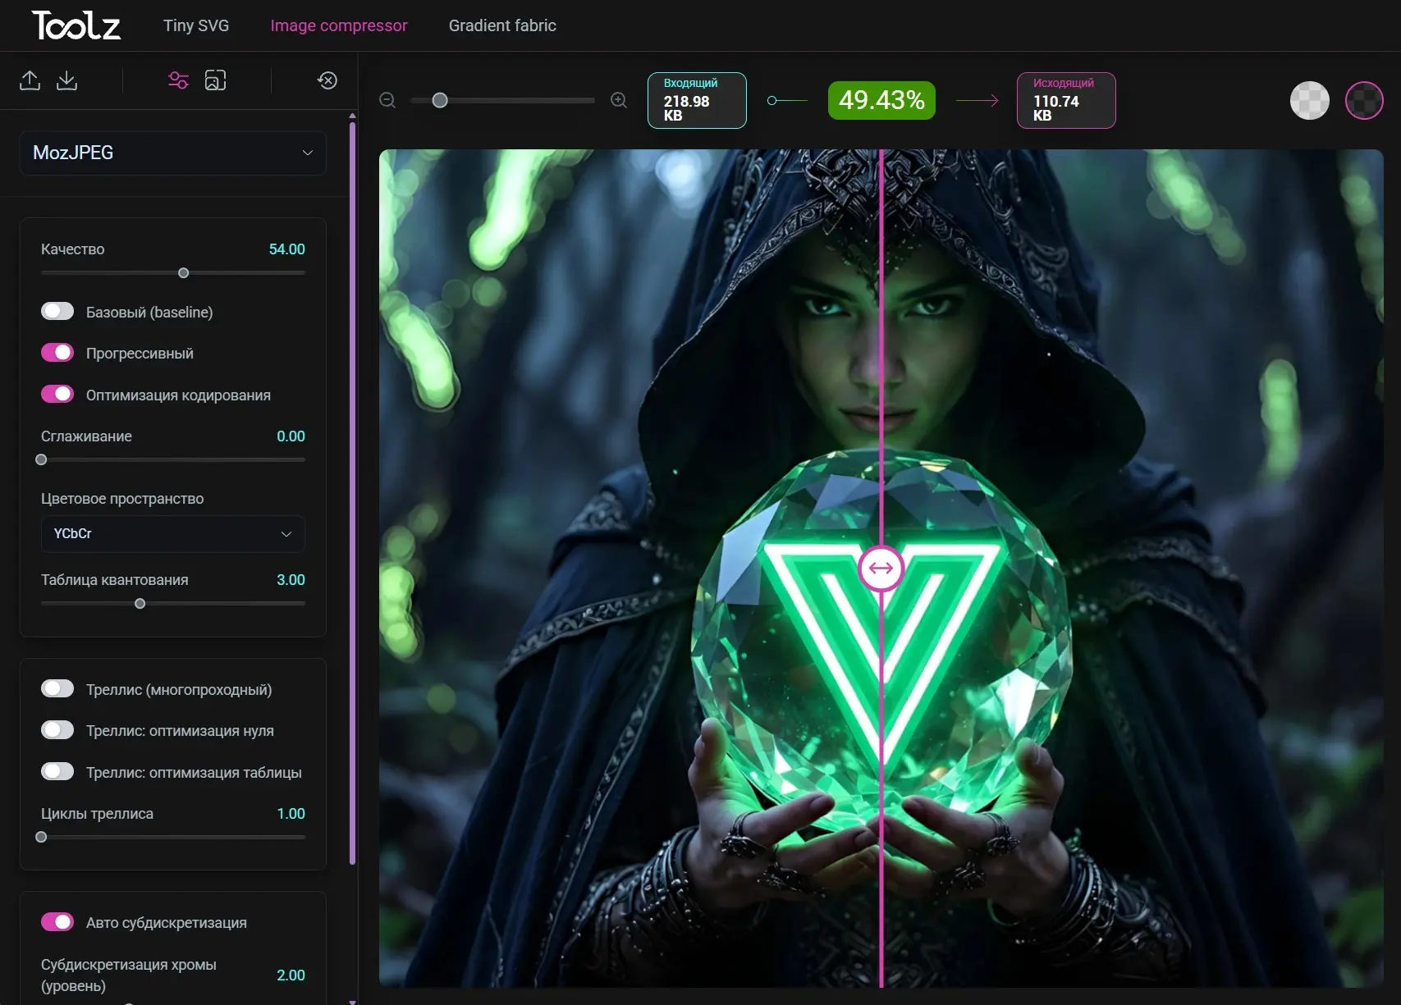Select the dark checkerboard background swatch
This screenshot has width=1401, height=1005.
1364,101
